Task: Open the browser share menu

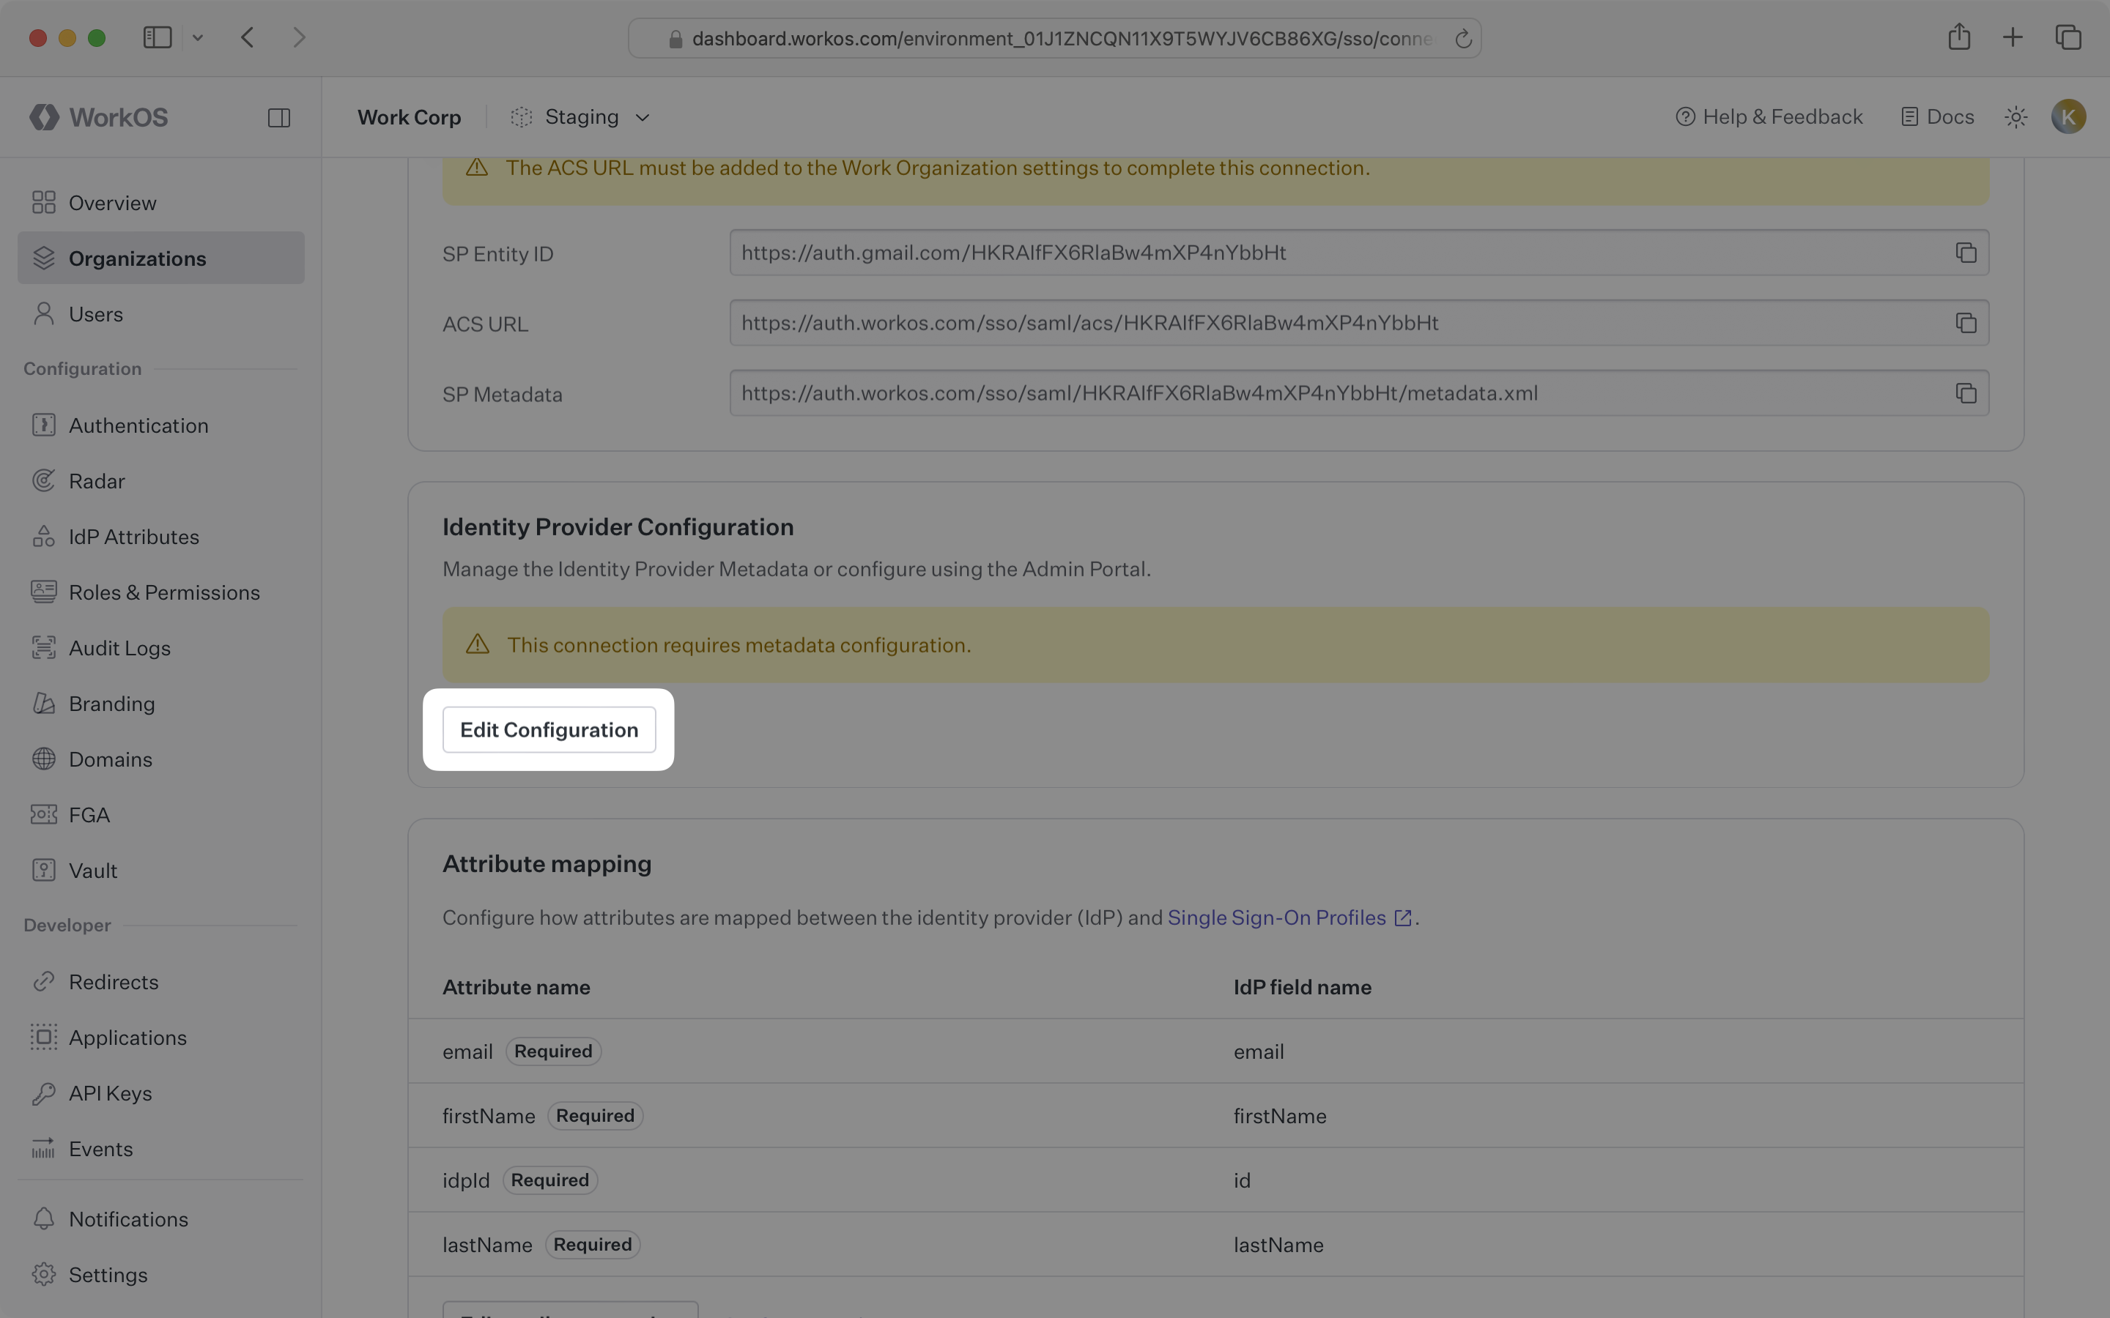Action: point(1959,37)
